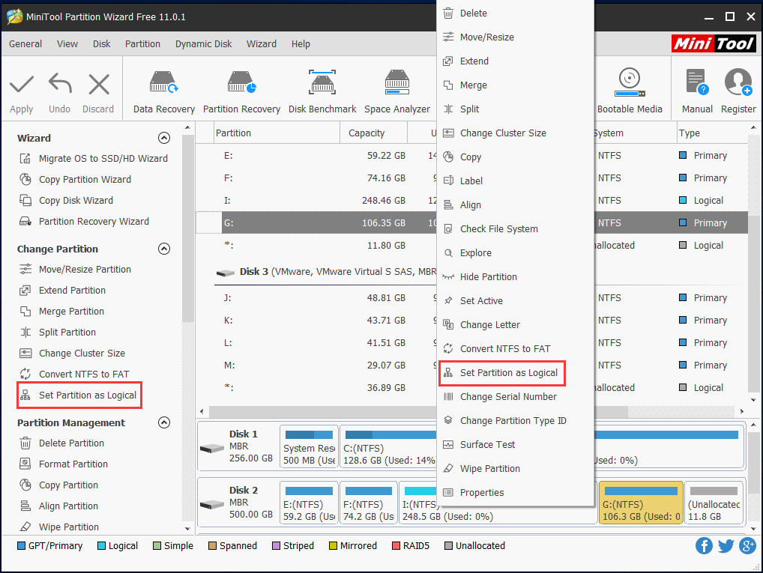Select the G:(NTFS) block on Disk 2
The height and width of the screenshot is (573, 763).
coord(641,503)
